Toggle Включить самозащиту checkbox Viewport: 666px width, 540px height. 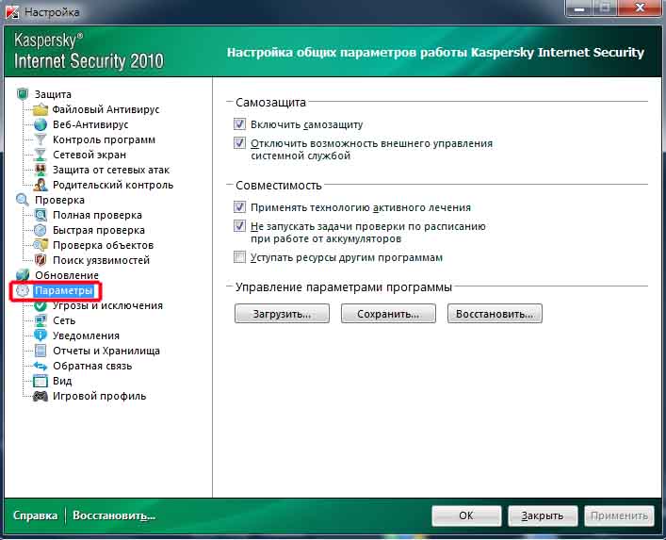(x=239, y=124)
